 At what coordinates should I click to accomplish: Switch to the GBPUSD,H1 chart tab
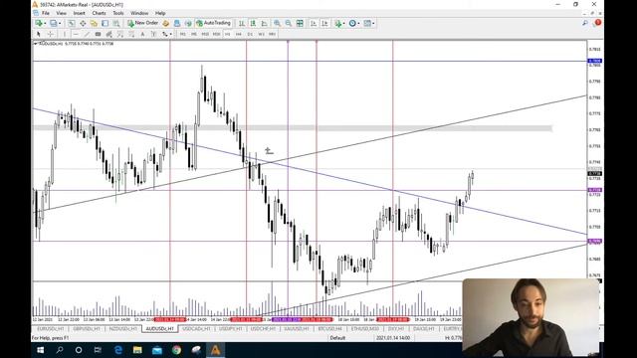point(87,328)
